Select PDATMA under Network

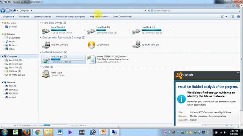[x=13, y=90]
